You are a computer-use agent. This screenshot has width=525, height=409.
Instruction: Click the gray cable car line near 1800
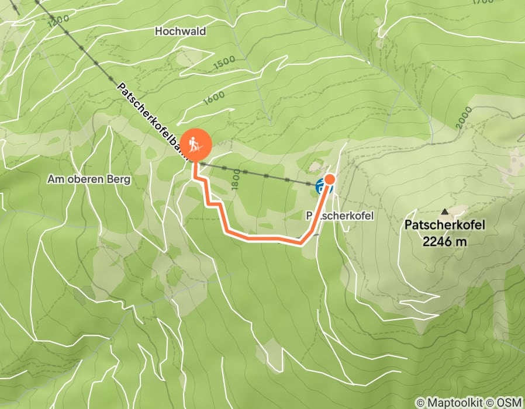click(x=255, y=173)
